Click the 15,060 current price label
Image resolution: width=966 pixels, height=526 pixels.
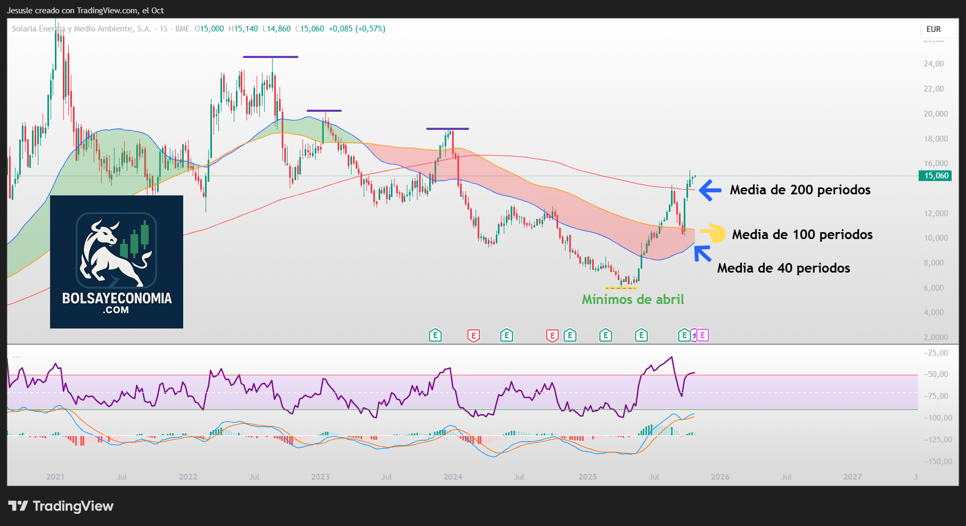tap(936, 176)
